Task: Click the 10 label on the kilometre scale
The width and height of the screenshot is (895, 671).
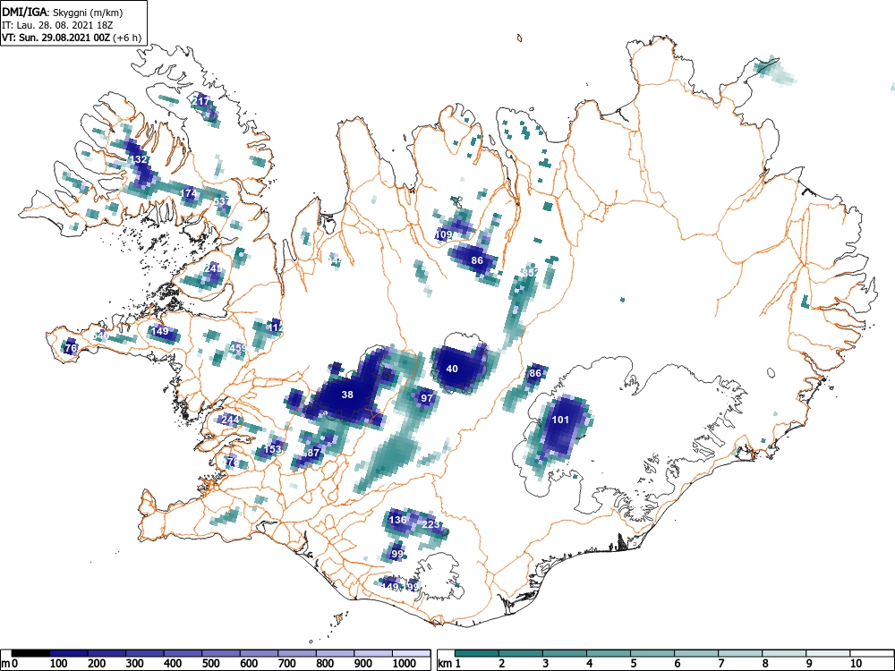Action: pos(855,664)
